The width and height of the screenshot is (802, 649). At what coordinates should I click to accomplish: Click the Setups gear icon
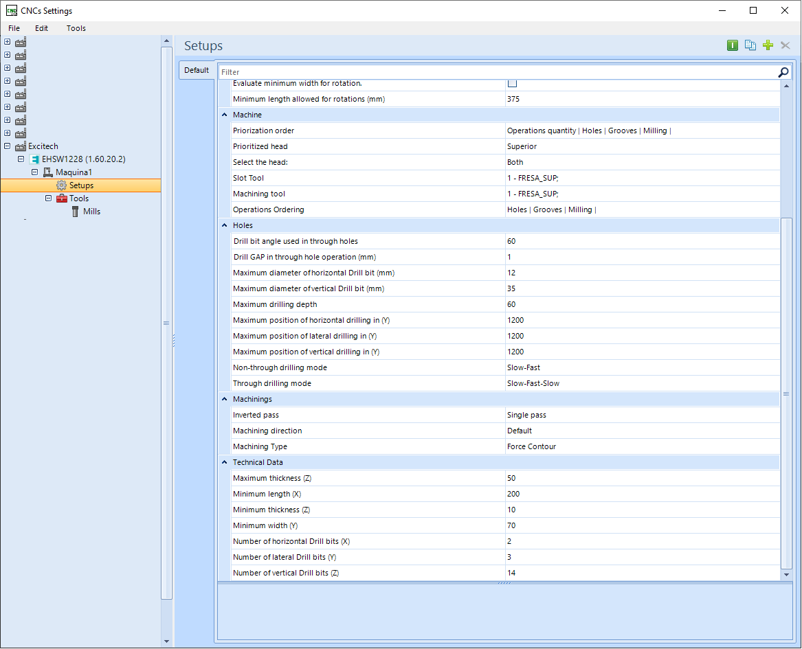(x=61, y=185)
